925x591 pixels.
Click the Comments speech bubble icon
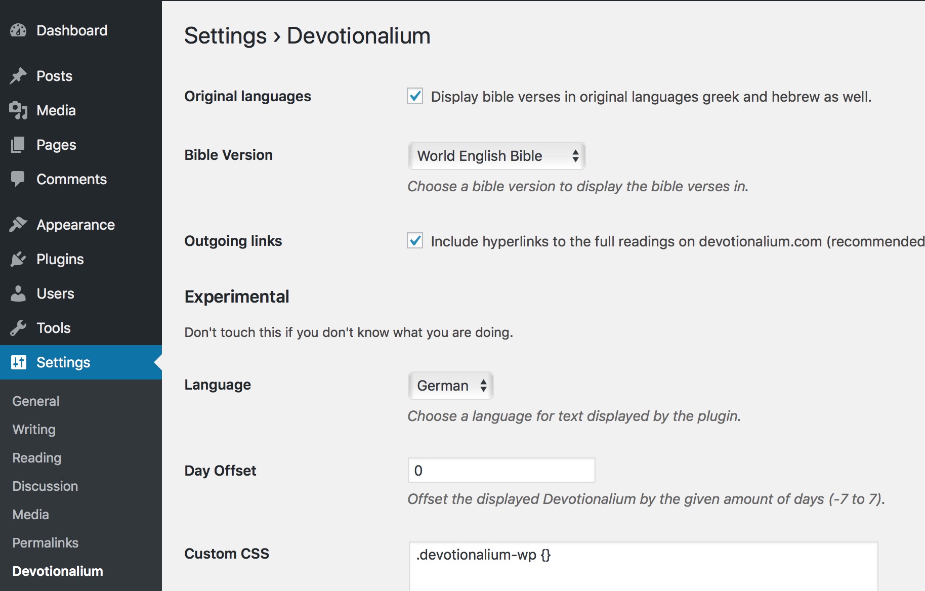(18, 179)
